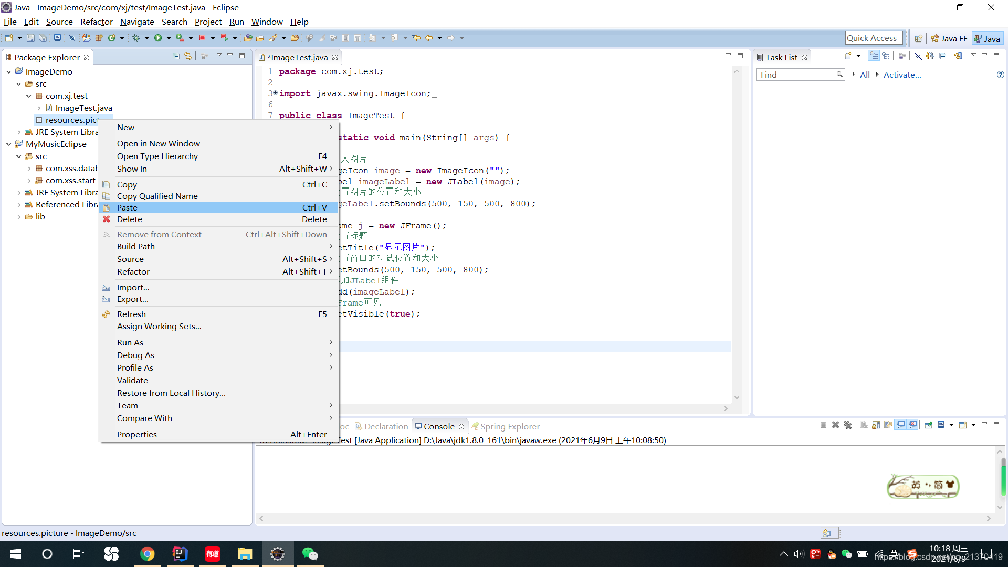Clear the Console using its toolbar icon
The width and height of the screenshot is (1008, 567).
[x=864, y=425]
